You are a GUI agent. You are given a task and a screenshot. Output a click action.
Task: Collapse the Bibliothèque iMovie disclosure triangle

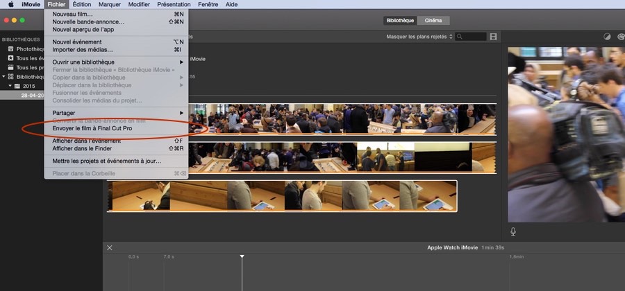pyautogui.click(x=3, y=77)
